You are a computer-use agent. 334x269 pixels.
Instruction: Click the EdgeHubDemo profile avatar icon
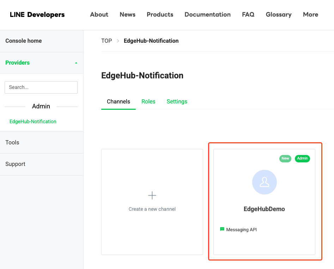264,182
